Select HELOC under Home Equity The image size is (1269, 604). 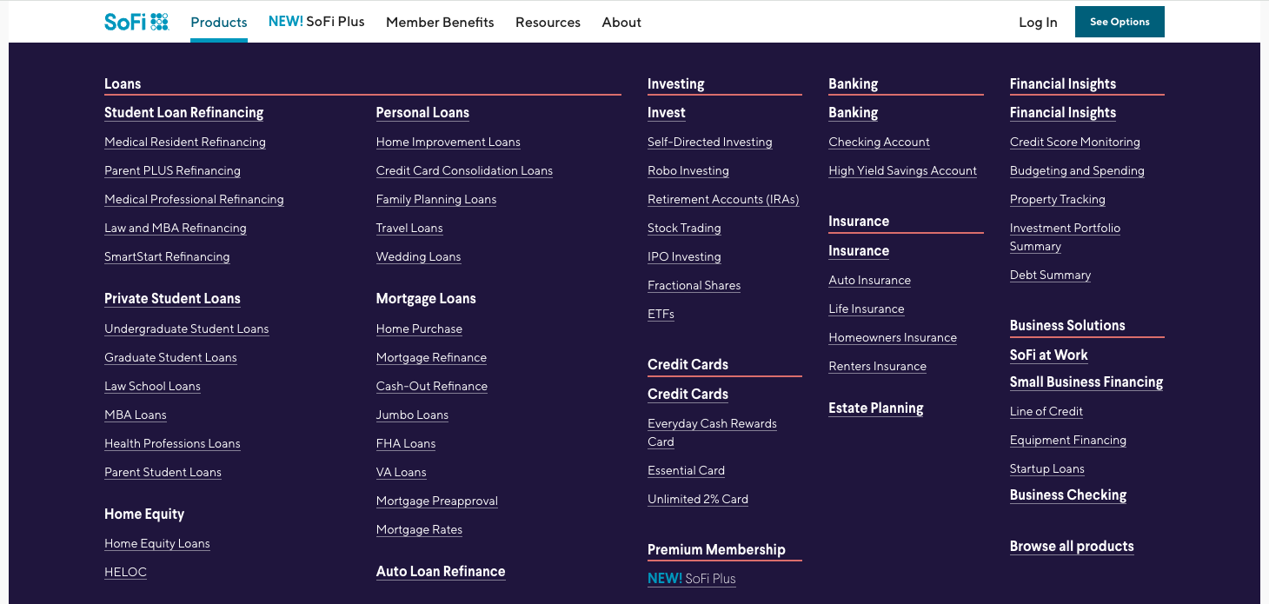(125, 572)
